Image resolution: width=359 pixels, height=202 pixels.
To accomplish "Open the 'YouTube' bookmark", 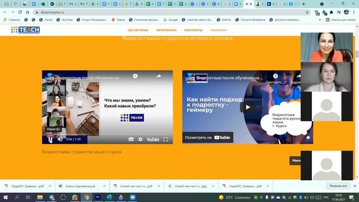I will pyautogui.click(x=65, y=20).
